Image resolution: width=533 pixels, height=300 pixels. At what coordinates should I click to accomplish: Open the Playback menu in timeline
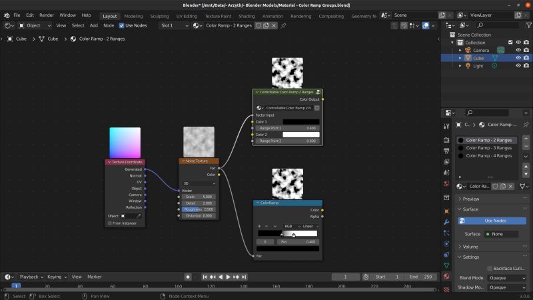31,277
